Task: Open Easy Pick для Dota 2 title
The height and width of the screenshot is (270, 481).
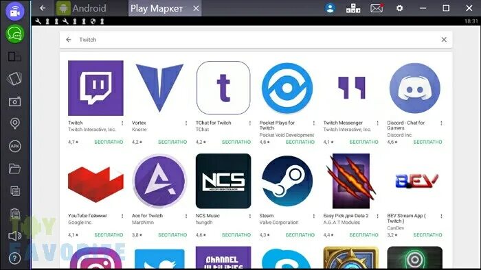Action: 346,216
